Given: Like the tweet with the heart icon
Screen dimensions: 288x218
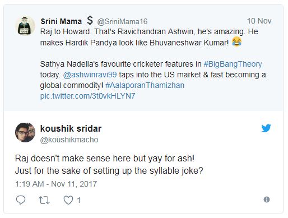Looking at the screenshot, I should tap(68, 200).
